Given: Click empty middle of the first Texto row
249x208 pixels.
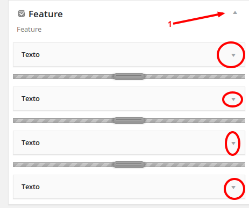Looking at the screenshot, I should pyautogui.click(x=129, y=55).
